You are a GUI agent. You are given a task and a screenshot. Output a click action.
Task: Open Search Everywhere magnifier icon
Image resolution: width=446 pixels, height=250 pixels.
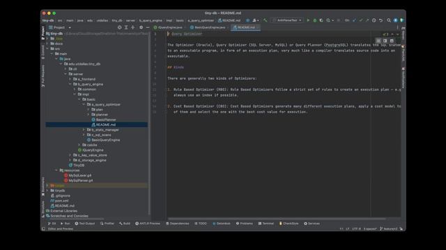tap(389, 20)
